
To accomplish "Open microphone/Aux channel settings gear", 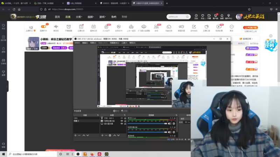I will click(174, 124).
